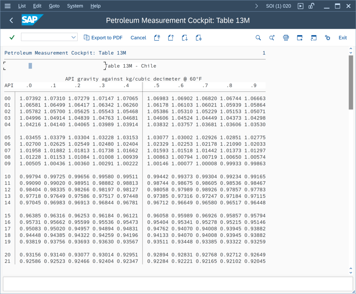
Task: Select value 1.00939 in row 08
Action: (x=127, y=157)
